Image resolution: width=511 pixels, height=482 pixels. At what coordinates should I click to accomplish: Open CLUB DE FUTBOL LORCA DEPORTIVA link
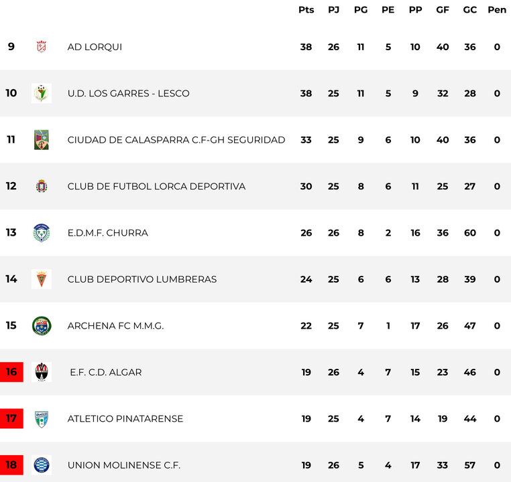(156, 186)
